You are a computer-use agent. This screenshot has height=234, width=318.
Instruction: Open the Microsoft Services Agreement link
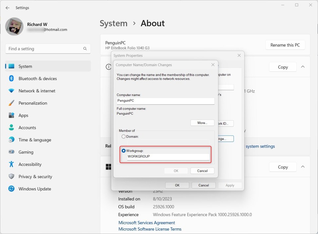[x=147, y=223]
